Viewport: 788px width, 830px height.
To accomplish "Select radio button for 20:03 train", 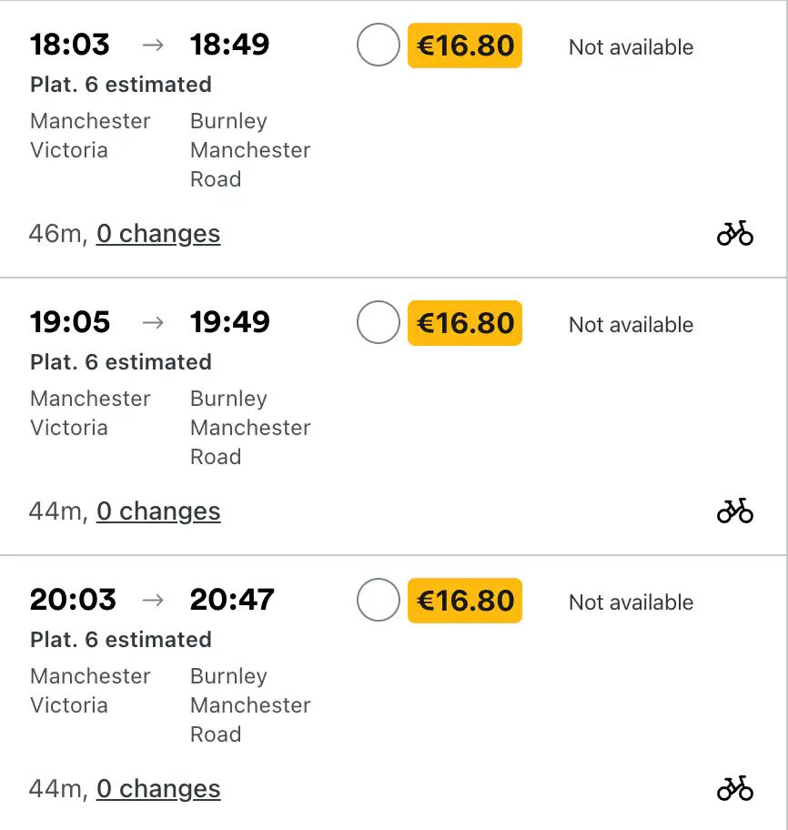I will 378,599.
